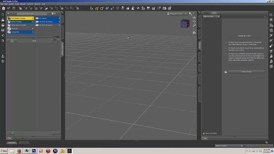Expand the Poser Formats arrow
Image resolution: width=274 pixels, height=154 pixels.
[x=33, y=22]
